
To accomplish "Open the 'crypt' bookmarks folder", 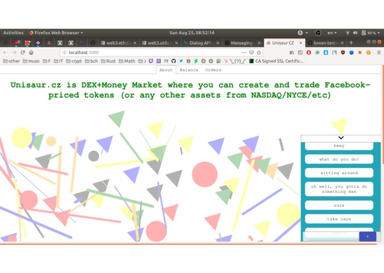I will 73,61.
